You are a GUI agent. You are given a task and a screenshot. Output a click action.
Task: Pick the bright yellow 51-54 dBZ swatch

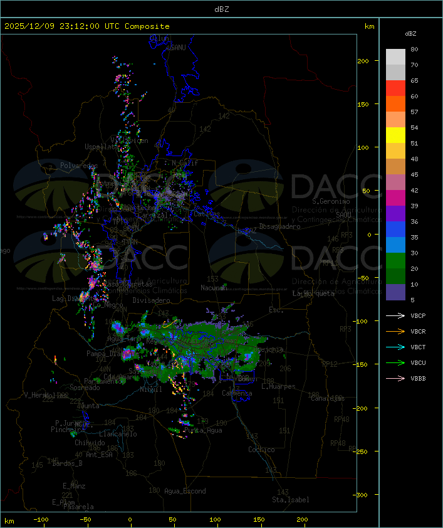pyautogui.click(x=395, y=135)
